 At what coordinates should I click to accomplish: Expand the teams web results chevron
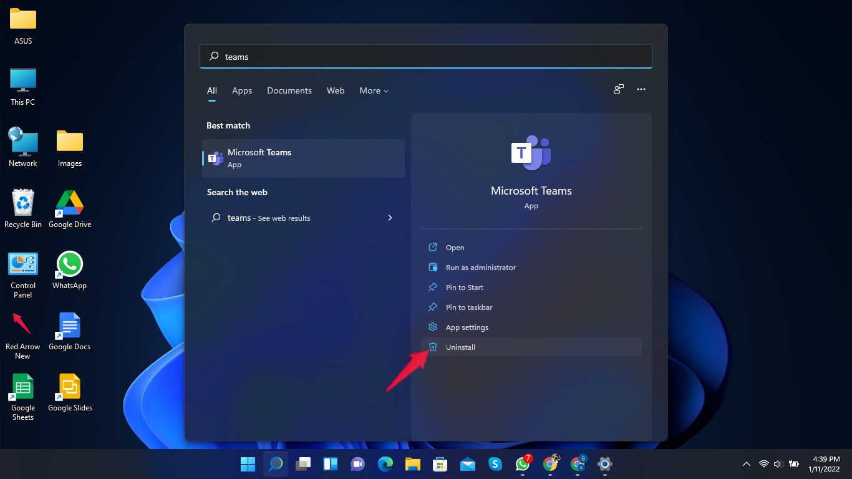390,218
